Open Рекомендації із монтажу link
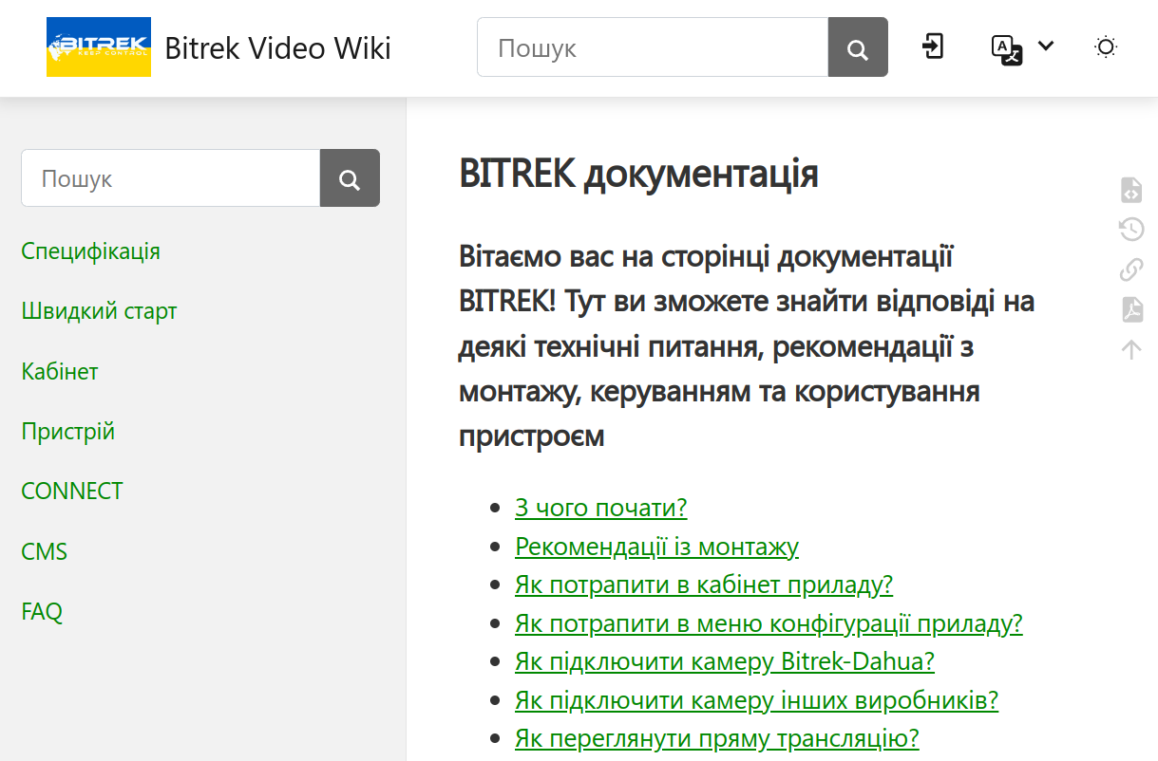The width and height of the screenshot is (1158, 761). click(657, 547)
